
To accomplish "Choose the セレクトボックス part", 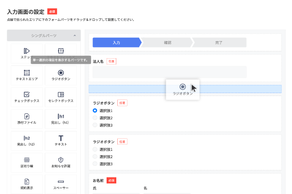I will (x=61, y=97).
